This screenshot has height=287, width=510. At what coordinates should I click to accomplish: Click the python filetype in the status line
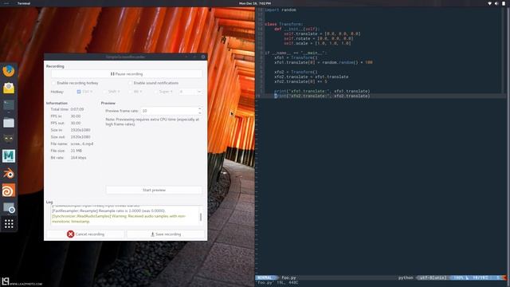(x=406, y=277)
